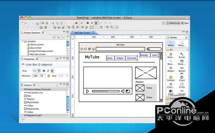The image size is (215, 133).
Task: Click the red delete X toolbar icon
Action: 76,23
